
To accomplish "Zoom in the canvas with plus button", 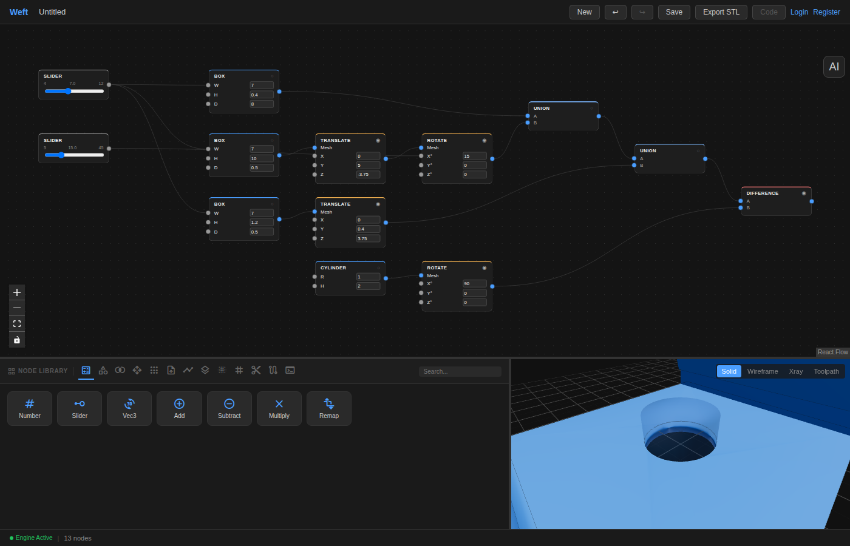I will click(17, 292).
